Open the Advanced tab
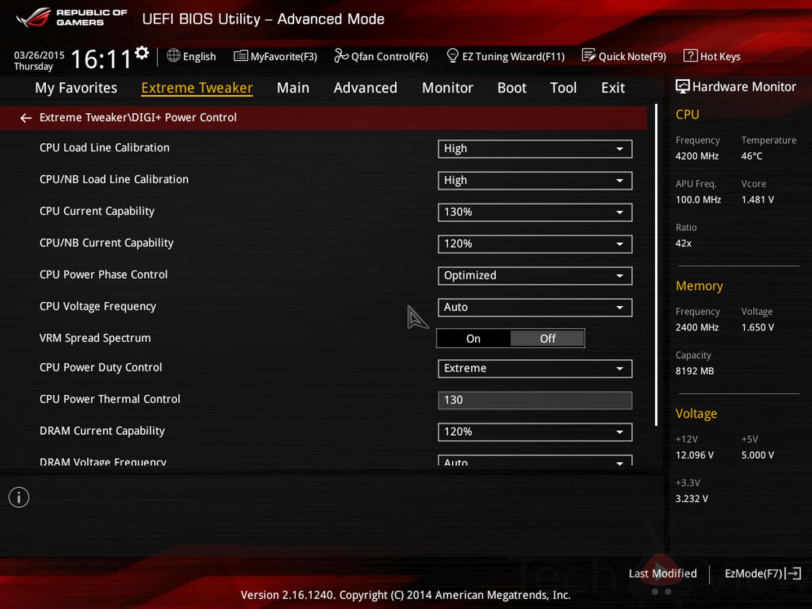Screen dimensions: 812x609 click(365, 88)
